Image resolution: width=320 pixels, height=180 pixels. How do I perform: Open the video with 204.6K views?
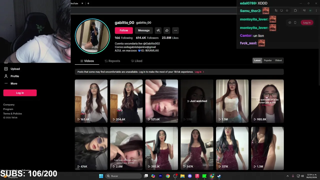coord(126,101)
